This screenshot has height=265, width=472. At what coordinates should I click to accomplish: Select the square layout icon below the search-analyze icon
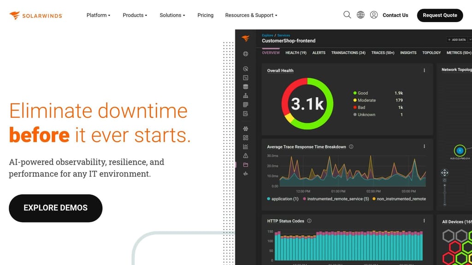[x=246, y=78]
